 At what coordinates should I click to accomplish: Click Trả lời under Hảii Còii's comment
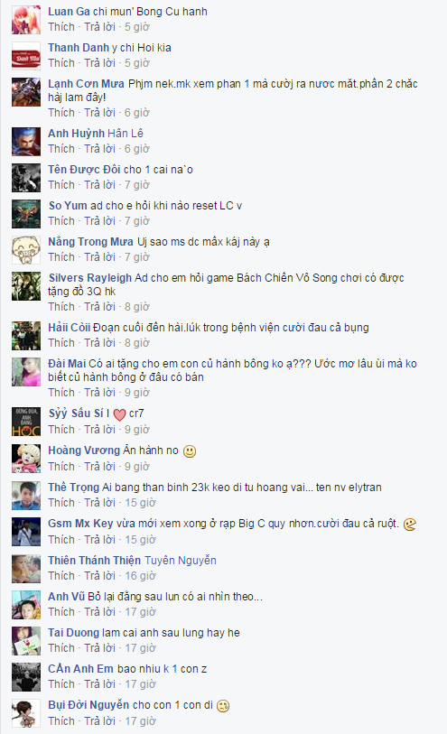point(99,343)
